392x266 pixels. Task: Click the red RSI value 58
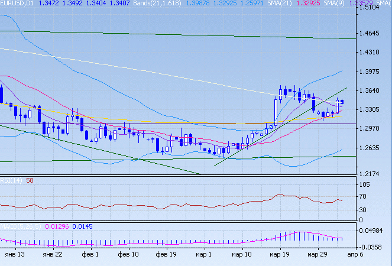(x=30, y=180)
